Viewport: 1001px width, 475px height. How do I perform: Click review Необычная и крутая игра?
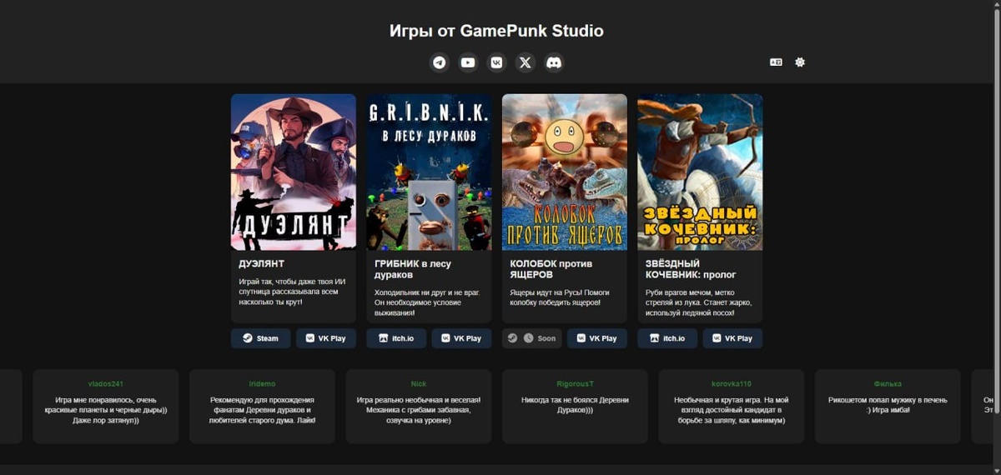tap(732, 410)
